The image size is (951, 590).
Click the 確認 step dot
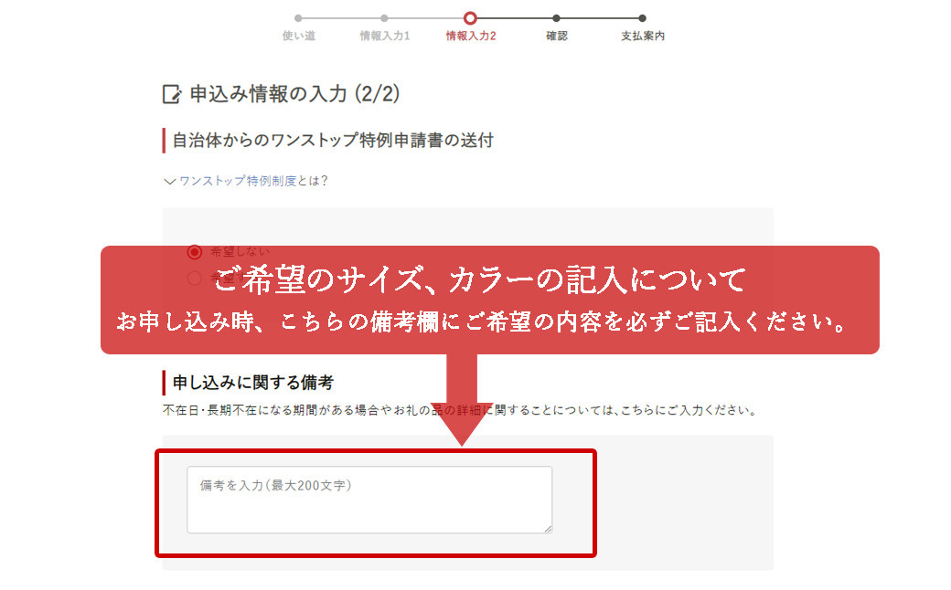pos(556,18)
